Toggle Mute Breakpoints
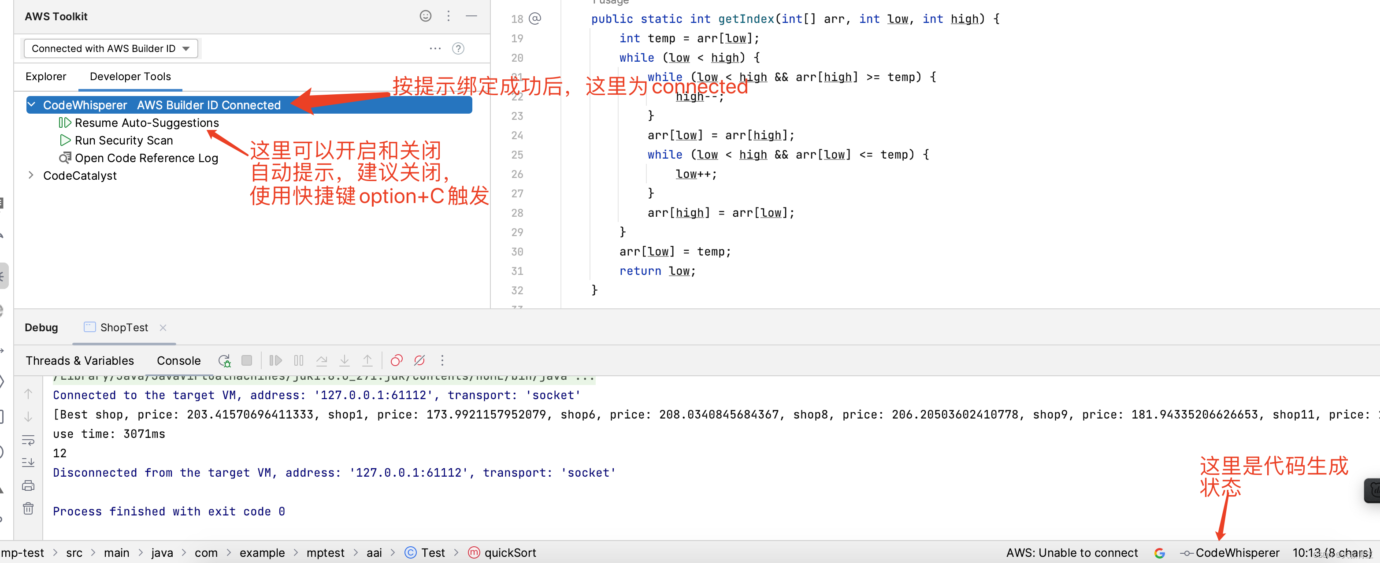This screenshot has width=1380, height=563. (419, 360)
